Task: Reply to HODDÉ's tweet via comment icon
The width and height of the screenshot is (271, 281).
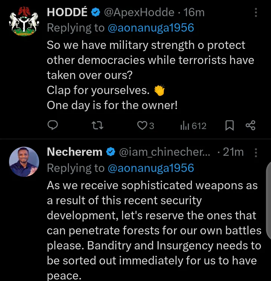Action: 53,126
